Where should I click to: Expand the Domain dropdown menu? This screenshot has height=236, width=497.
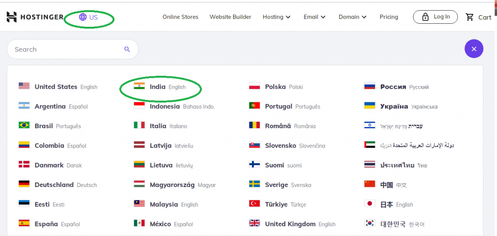click(x=352, y=17)
